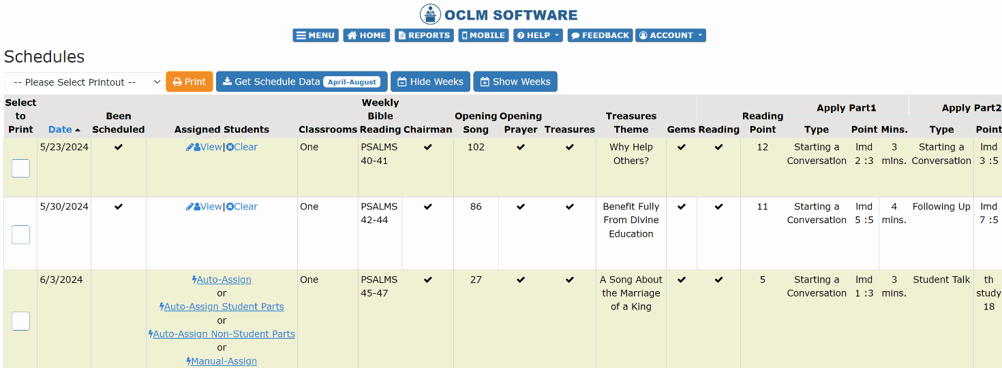Go to the Reports page
The image size is (1002, 368).
tap(423, 35)
